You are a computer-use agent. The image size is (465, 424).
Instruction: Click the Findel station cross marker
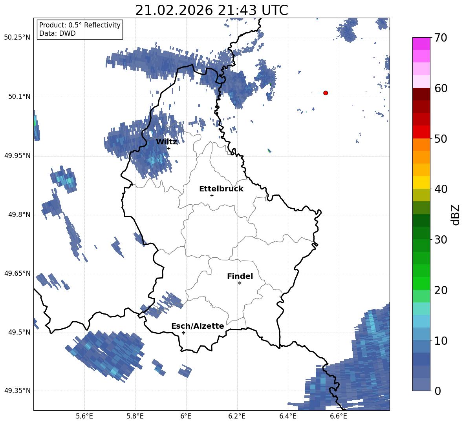point(240,283)
